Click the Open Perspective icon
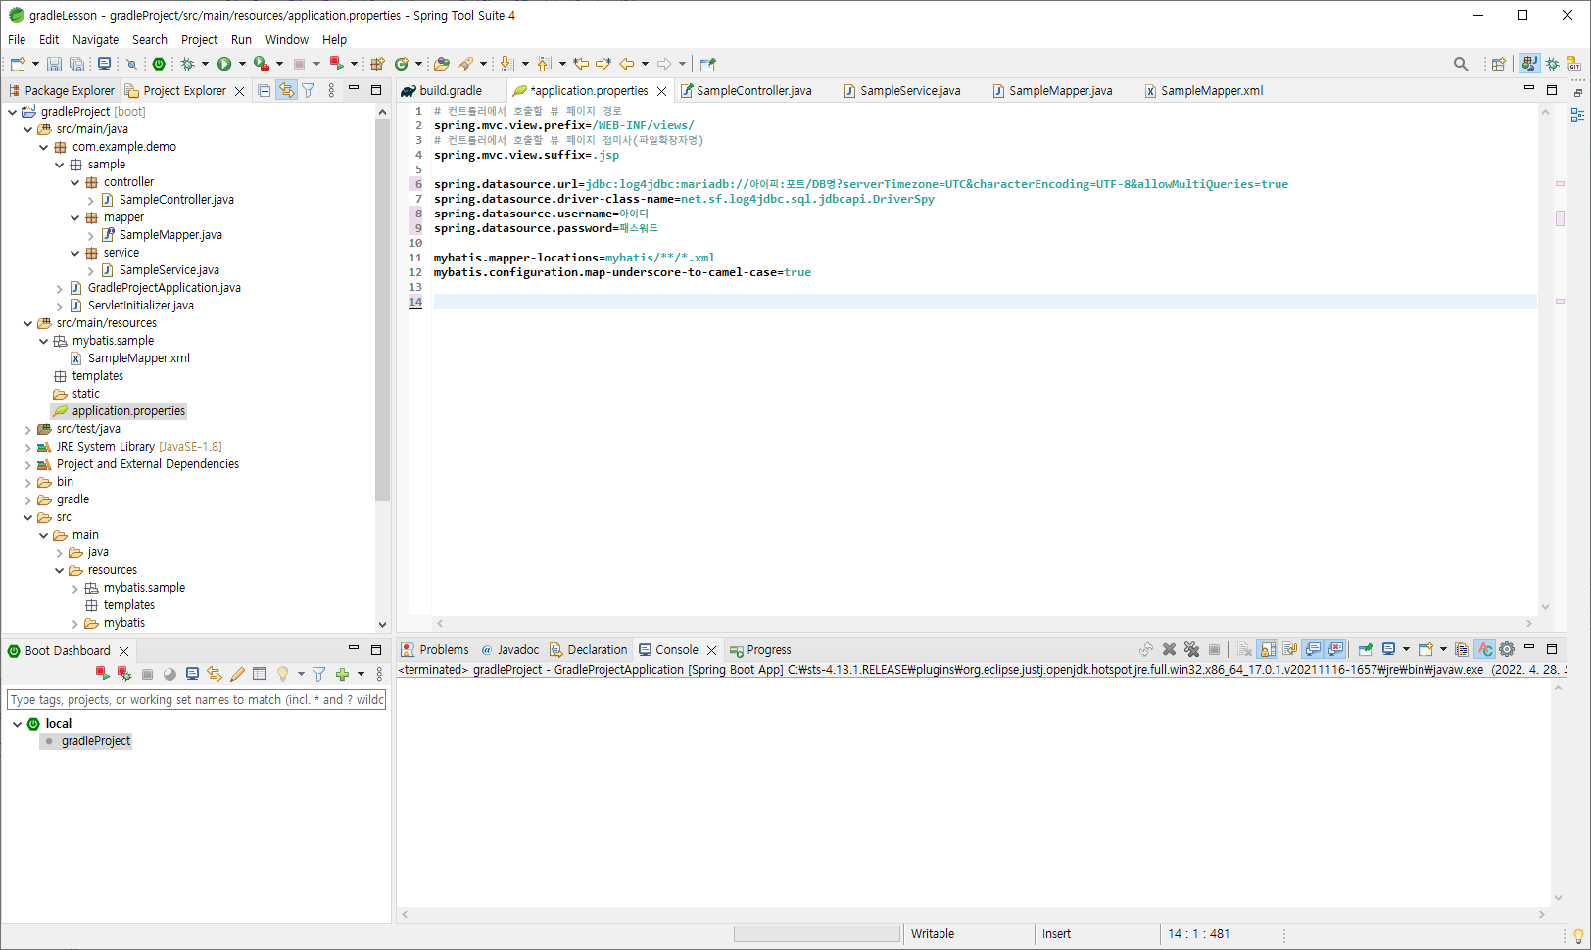Viewport: 1591px width, 950px height. point(1498,64)
